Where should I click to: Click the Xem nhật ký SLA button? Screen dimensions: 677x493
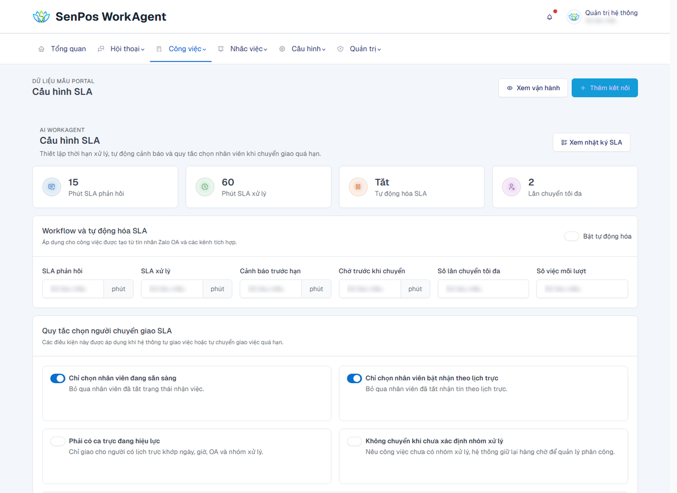tap(591, 143)
